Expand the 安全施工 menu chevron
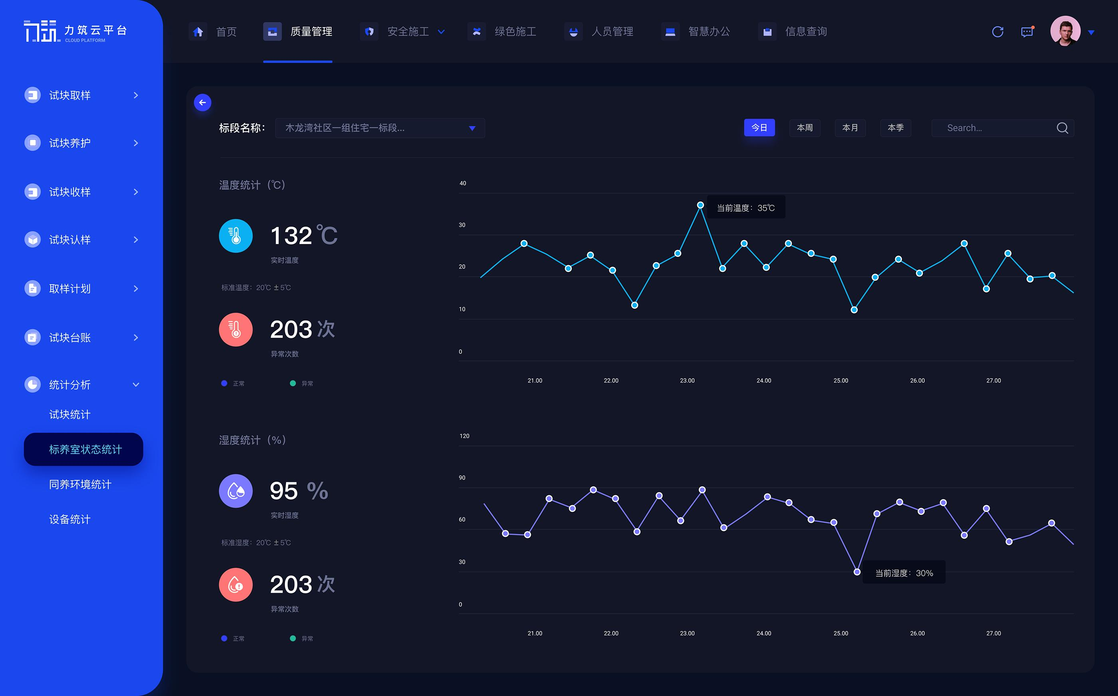 (x=441, y=32)
